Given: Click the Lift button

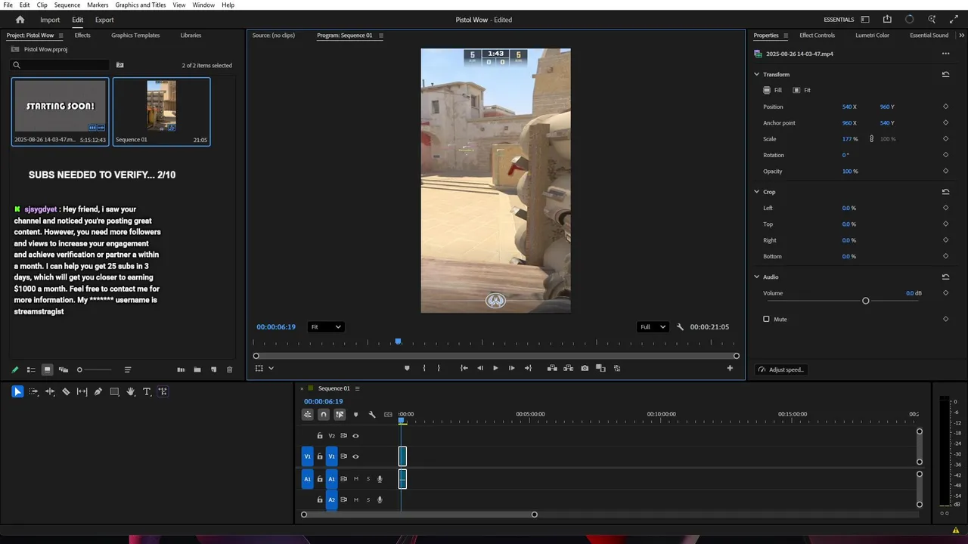Looking at the screenshot, I should coord(552,368).
